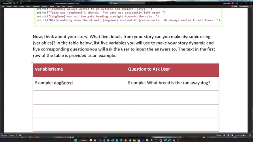Click the word count in status bar
Screen dimensions: 253x142
tap(11, 135)
